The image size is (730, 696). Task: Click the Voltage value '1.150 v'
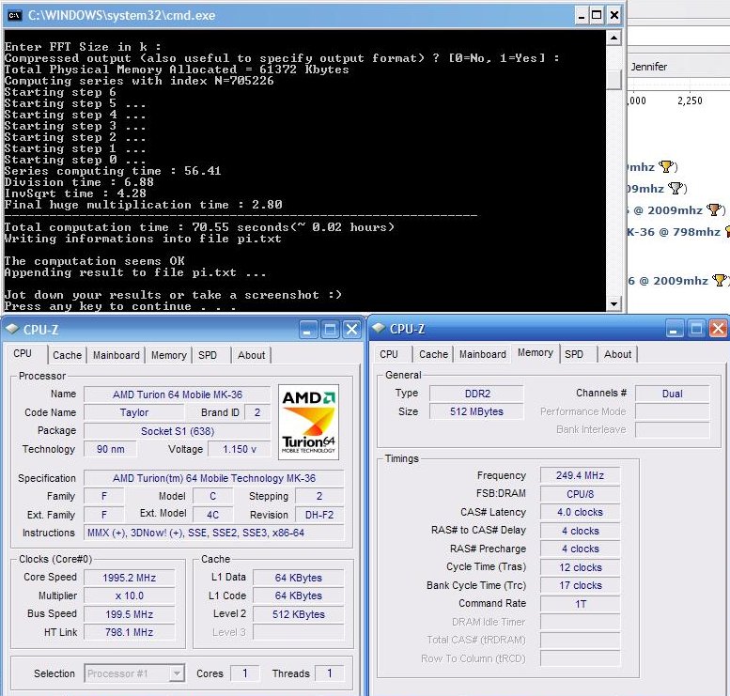[240, 449]
